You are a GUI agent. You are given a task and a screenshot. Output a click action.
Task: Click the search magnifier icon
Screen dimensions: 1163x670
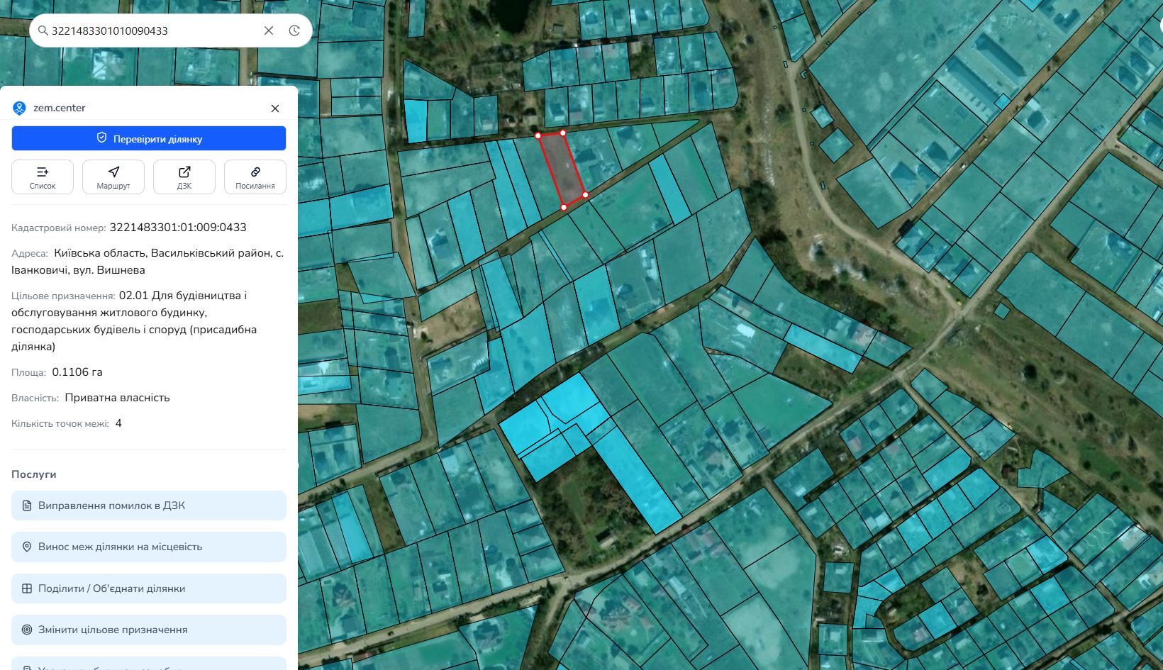43,30
